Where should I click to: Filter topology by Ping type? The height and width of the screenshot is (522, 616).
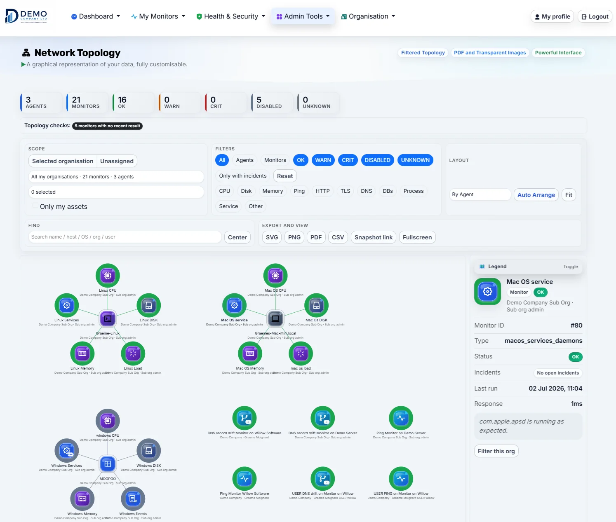(x=299, y=191)
